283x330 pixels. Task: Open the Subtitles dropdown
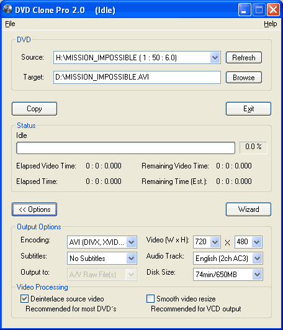[x=102, y=259]
